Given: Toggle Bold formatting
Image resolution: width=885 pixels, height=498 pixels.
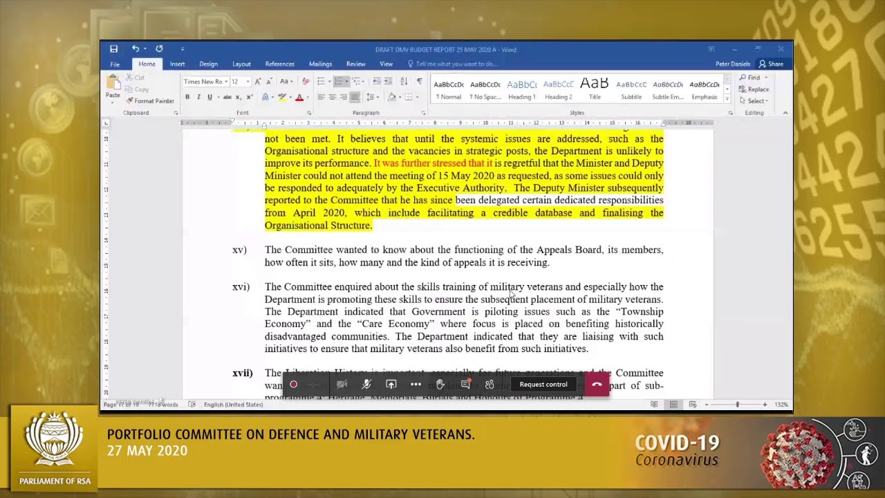Looking at the screenshot, I should click(187, 97).
